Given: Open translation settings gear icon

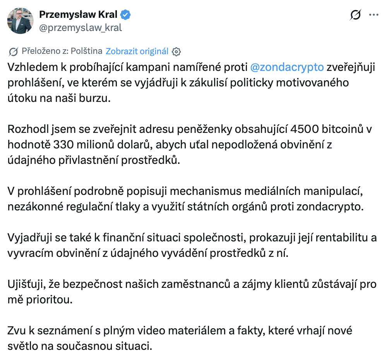Looking at the screenshot, I should 176,52.
